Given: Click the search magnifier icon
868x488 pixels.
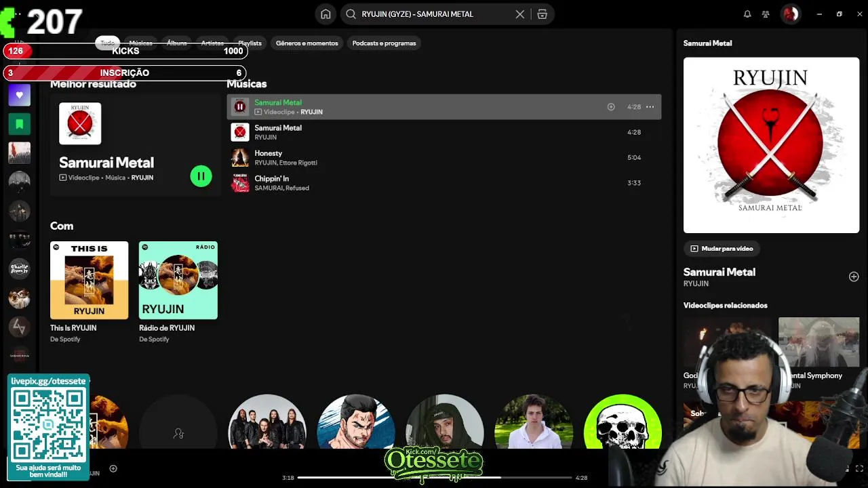Looking at the screenshot, I should [351, 14].
